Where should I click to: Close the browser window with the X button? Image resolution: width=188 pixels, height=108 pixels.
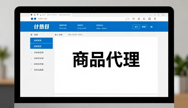tap(163, 15)
